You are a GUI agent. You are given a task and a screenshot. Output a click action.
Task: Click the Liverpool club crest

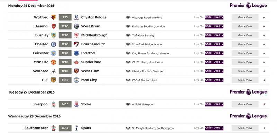[x=54, y=104]
